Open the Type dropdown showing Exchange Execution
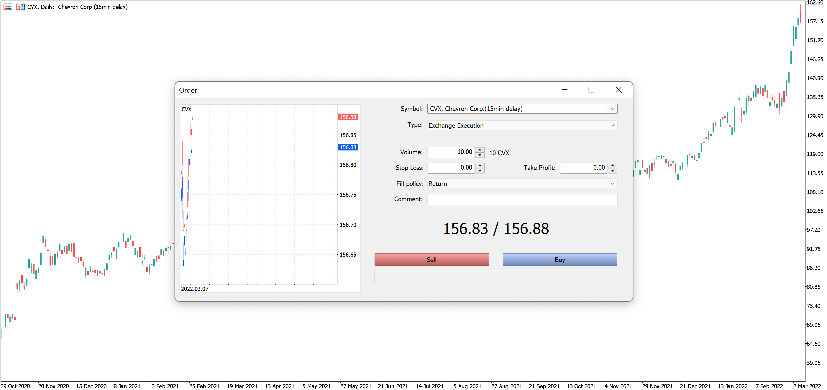 (x=613, y=125)
